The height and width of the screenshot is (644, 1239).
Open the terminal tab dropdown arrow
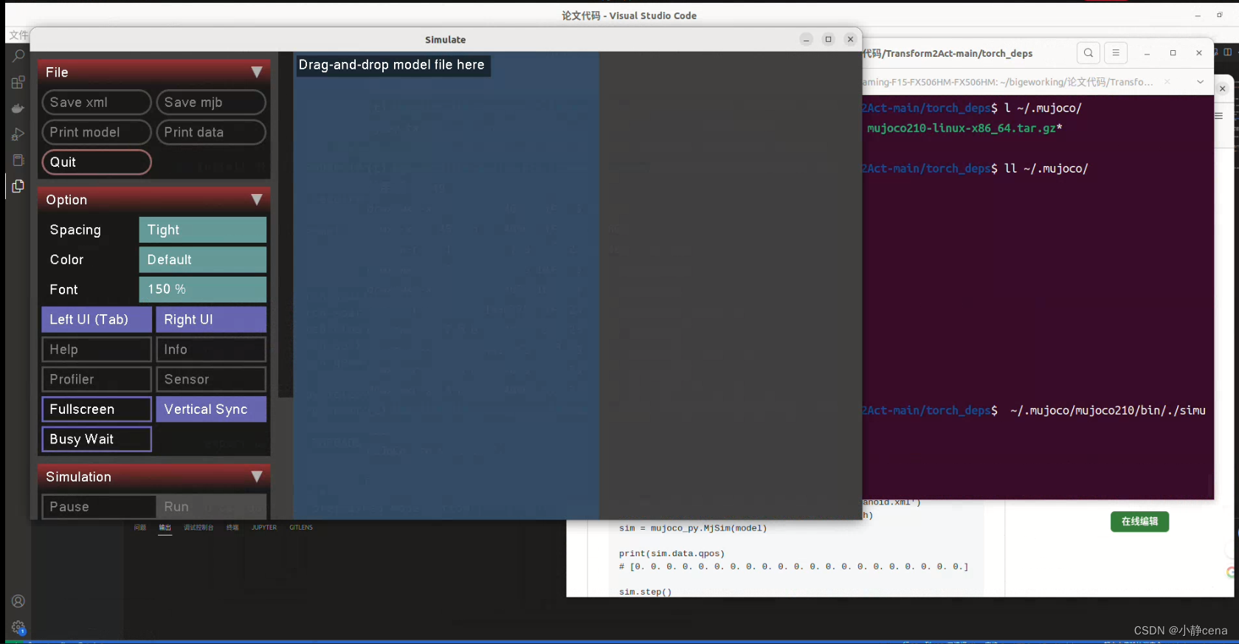pyautogui.click(x=1200, y=82)
